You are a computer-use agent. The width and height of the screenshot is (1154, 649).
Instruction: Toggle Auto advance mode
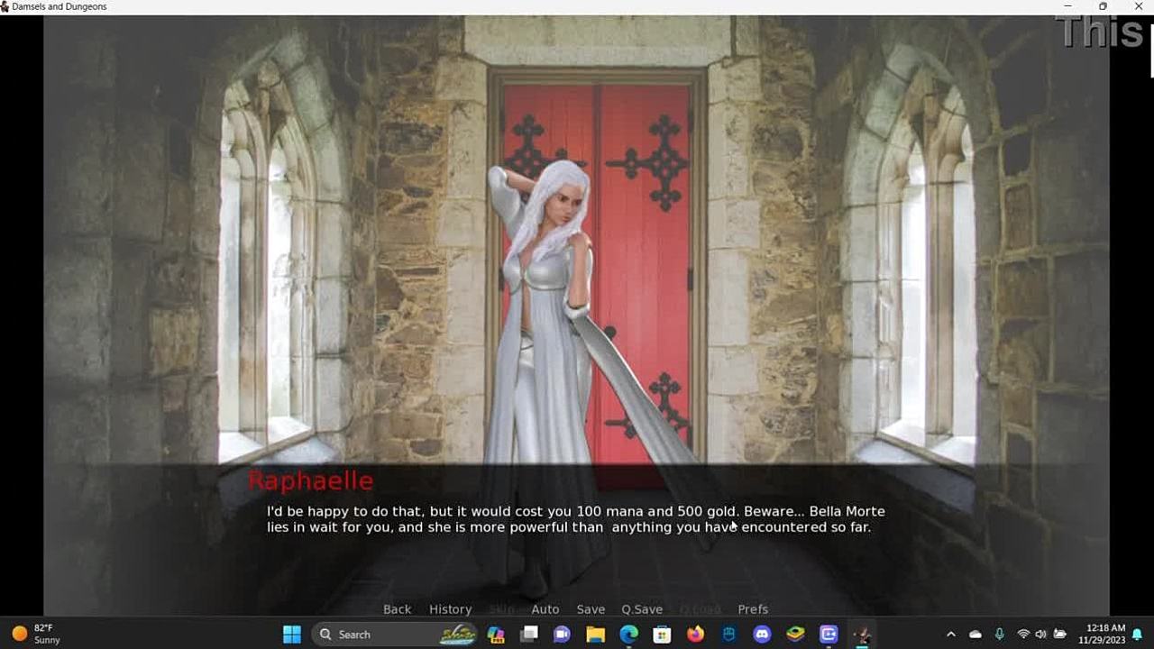click(x=545, y=609)
